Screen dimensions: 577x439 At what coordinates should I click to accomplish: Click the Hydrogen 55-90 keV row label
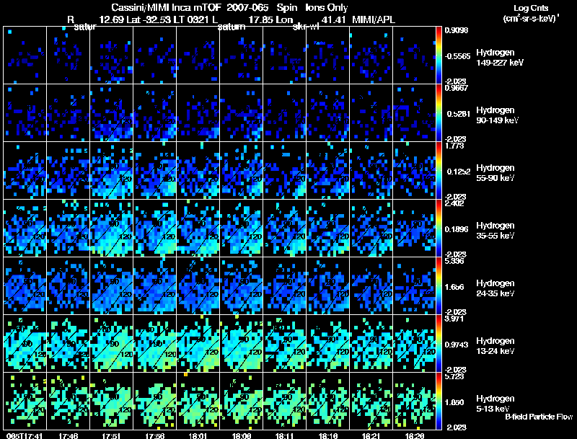(495, 173)
